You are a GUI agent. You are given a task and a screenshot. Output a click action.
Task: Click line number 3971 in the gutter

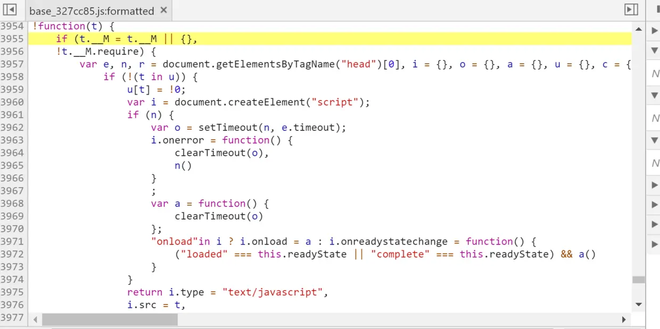click(x=12, y=241)
